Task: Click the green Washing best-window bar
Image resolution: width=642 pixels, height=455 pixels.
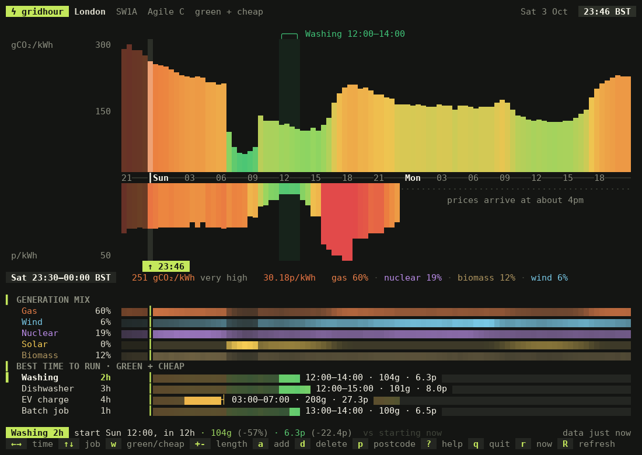Action: point(289,378)
